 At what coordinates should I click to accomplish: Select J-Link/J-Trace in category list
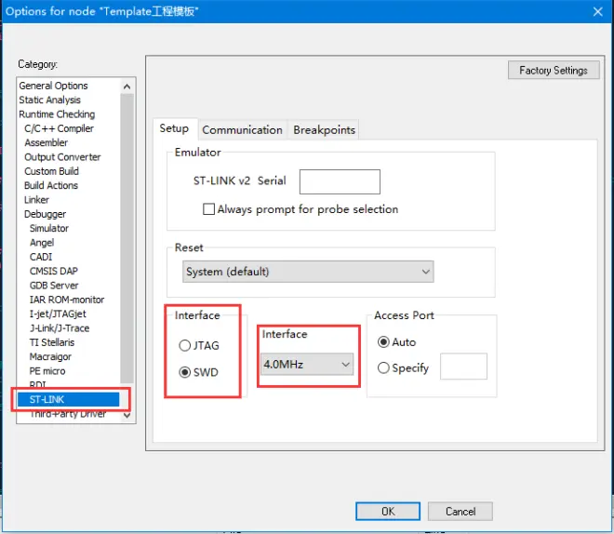[x=60, y=328]
